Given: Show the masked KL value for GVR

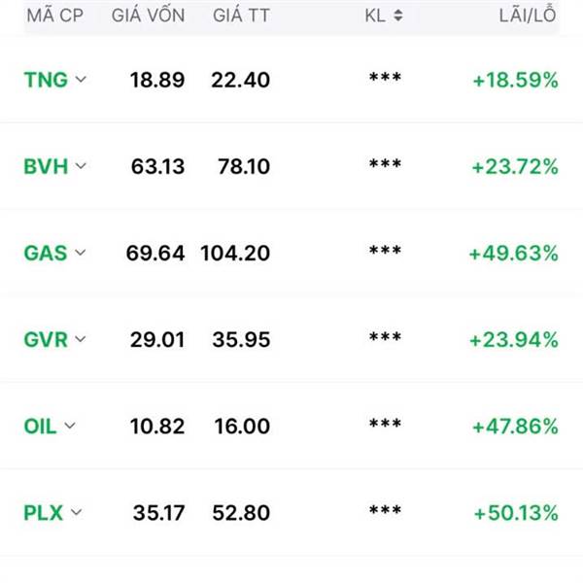Looking at the screenshot, I should [x=385, y=340].
